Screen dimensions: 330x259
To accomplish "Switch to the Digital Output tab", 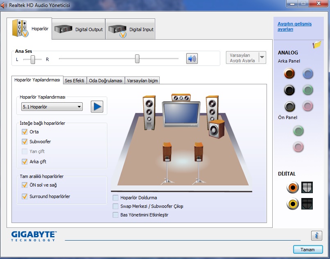I will 79,29.
